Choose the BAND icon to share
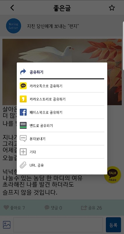 (x=23, y=125)
